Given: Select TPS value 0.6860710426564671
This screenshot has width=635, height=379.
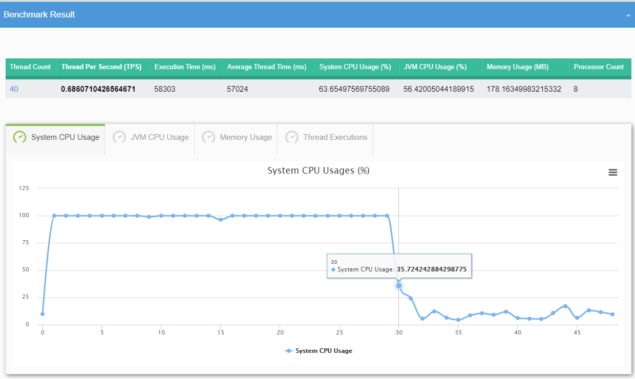Looking at the screenshot, I should 98,89.
